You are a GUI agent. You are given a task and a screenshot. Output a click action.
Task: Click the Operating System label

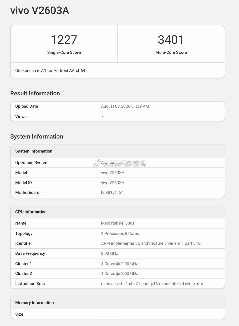pyautogui.click(x=32, y=163)
